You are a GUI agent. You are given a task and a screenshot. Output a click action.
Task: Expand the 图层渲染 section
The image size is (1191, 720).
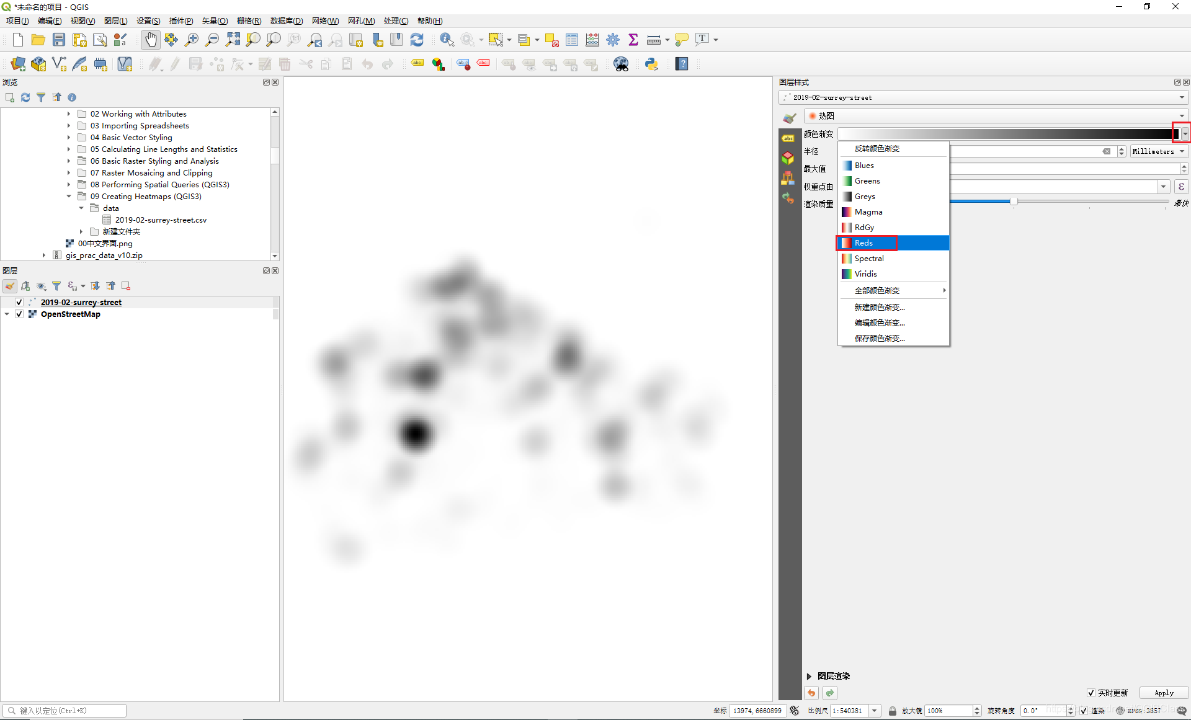tap(809, 676)
